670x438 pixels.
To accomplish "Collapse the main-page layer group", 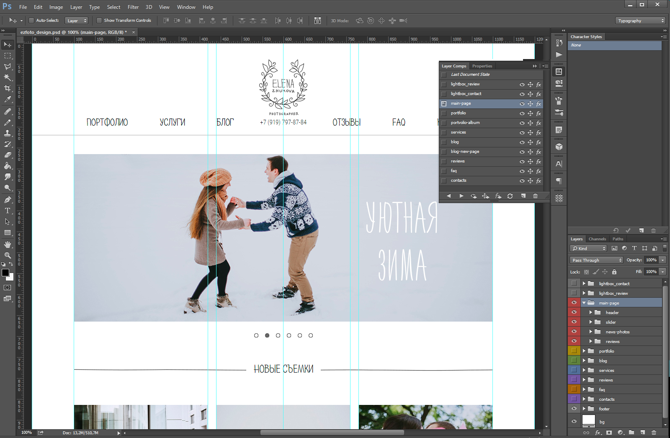I will coord(584,303).
